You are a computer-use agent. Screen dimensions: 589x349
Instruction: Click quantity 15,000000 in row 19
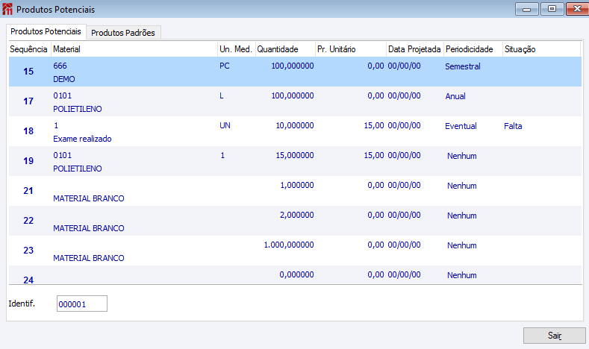[x=295, y=155]
